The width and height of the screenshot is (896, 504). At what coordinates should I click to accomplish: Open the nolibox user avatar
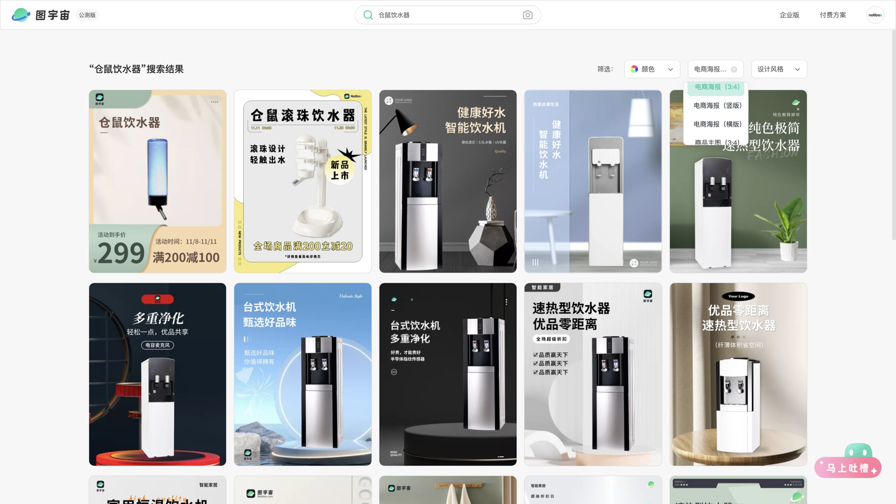coord(875,15)
